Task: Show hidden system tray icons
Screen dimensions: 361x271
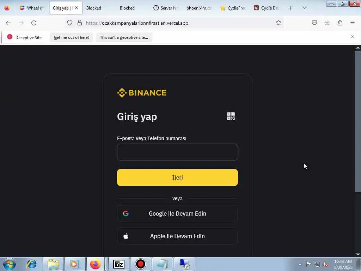Action: [300, 264]
